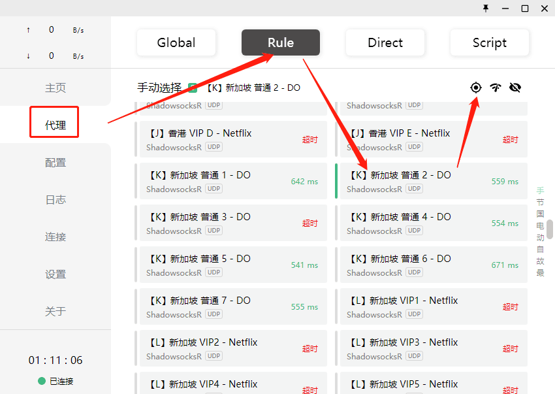The height and width of the screenshot is (394, 555).
Task: Select the Rule proxy mode
Action: coord(281,42)
